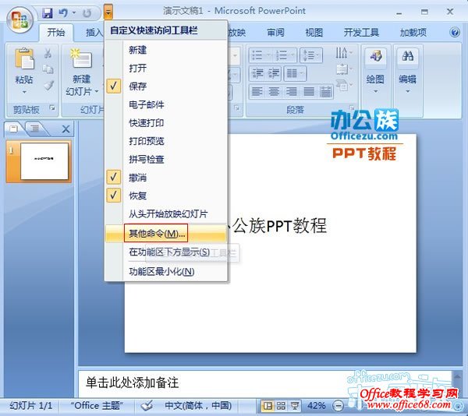Switch to the 视图 ribbon tab
Screen dimensions: 468x416
(314, 32)
